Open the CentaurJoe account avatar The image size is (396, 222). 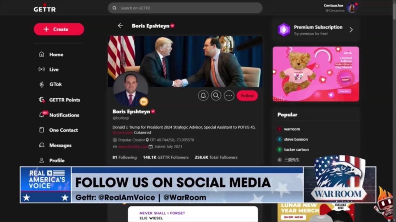point(352,8)
